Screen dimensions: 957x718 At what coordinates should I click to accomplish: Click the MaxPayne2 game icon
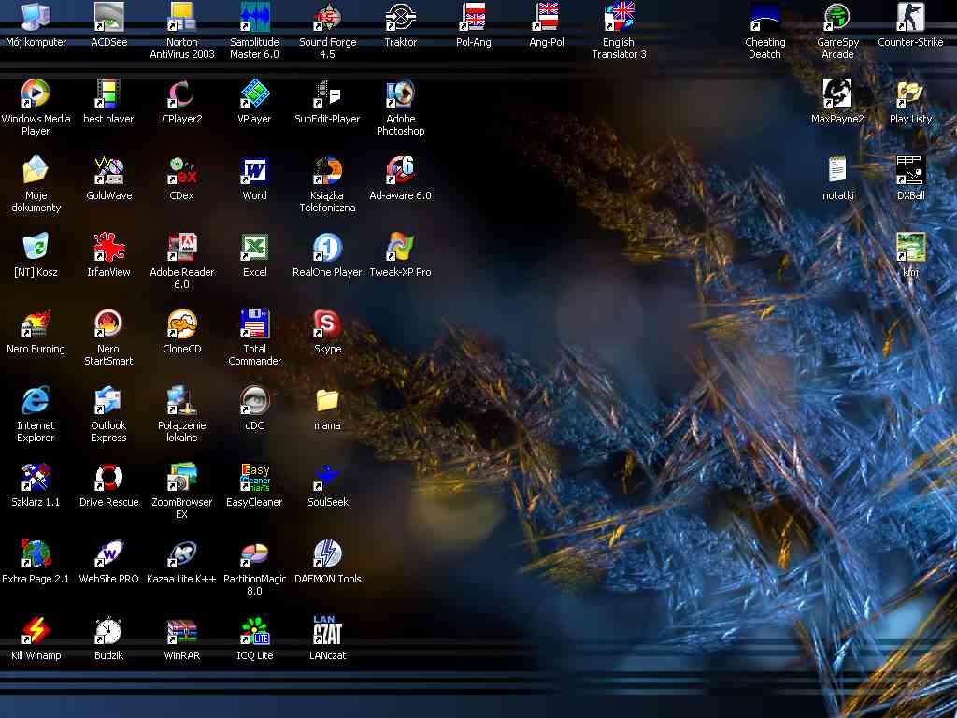coord(837,93)
